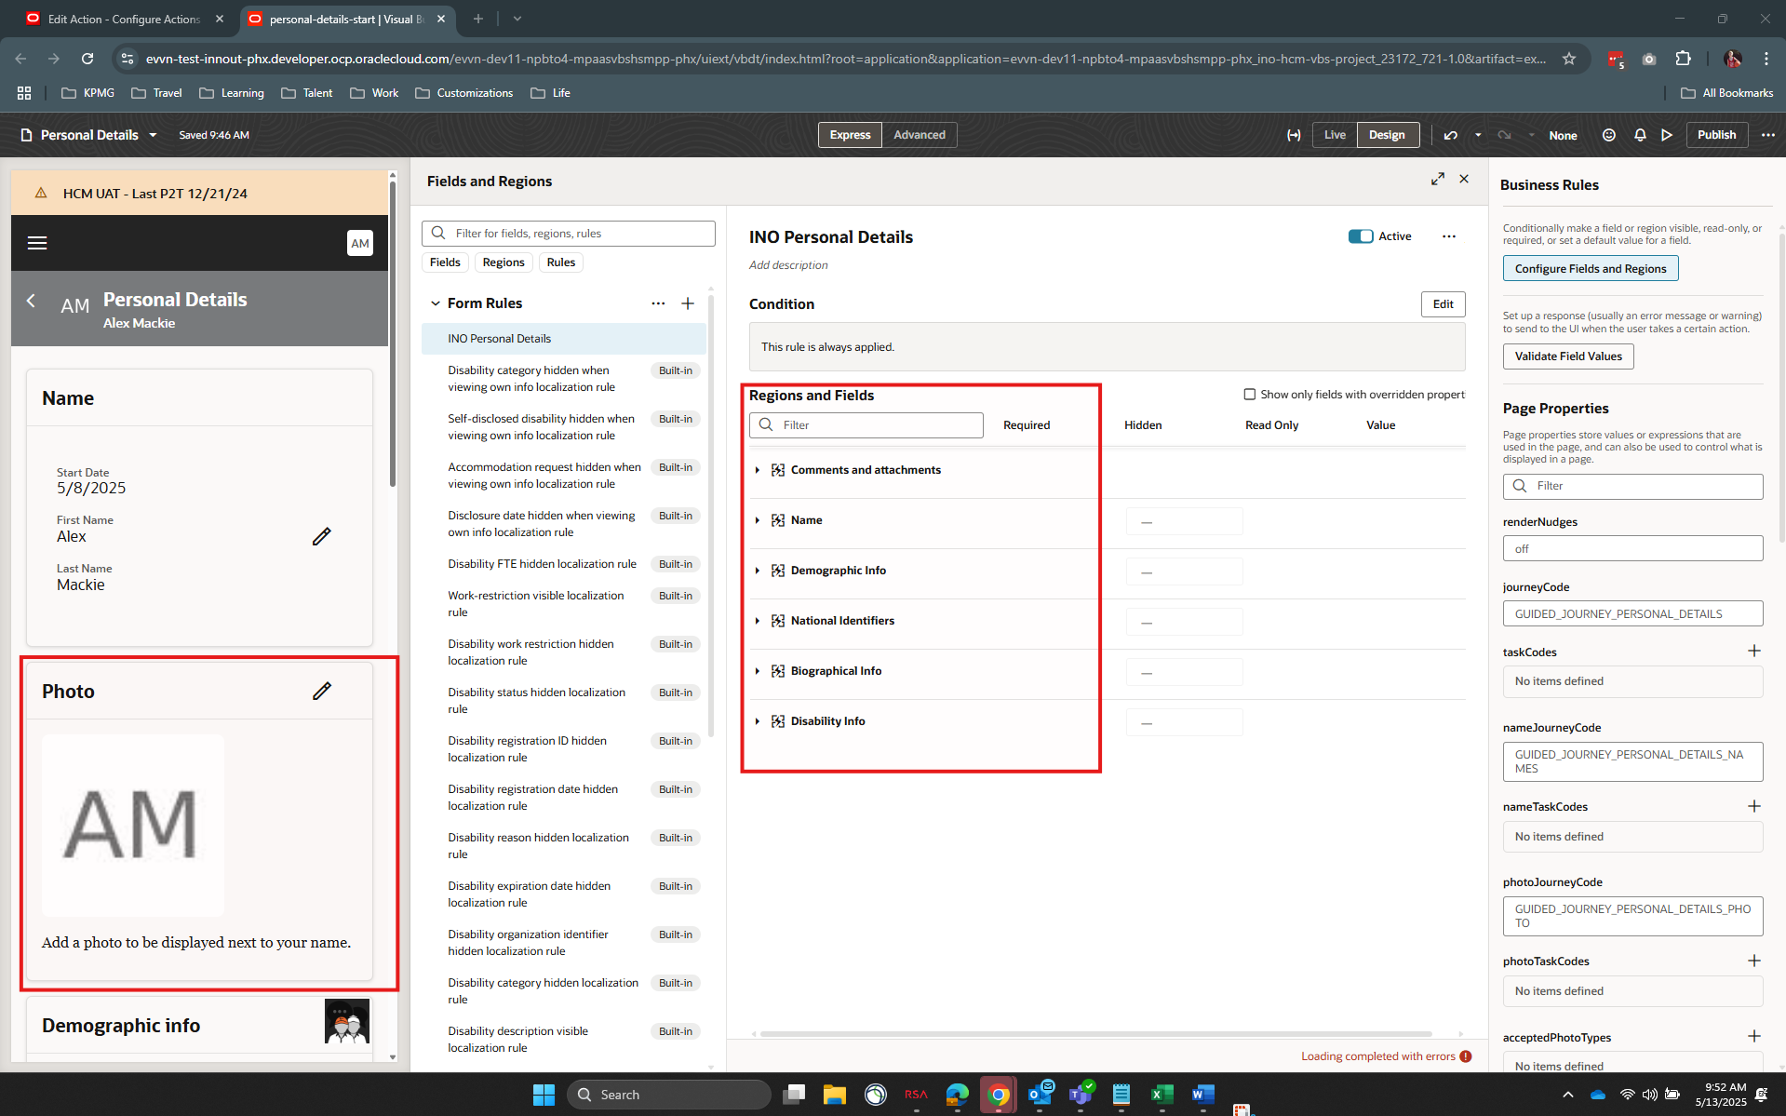Image resolution: width=1786 pixels, height=1116 pixels.
Task: Expand the Comments and attachments region
Action: (x=758, y=470)
